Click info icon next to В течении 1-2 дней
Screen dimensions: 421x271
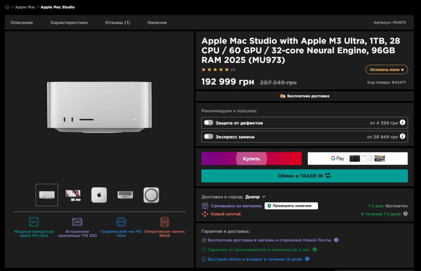(405, 214)
